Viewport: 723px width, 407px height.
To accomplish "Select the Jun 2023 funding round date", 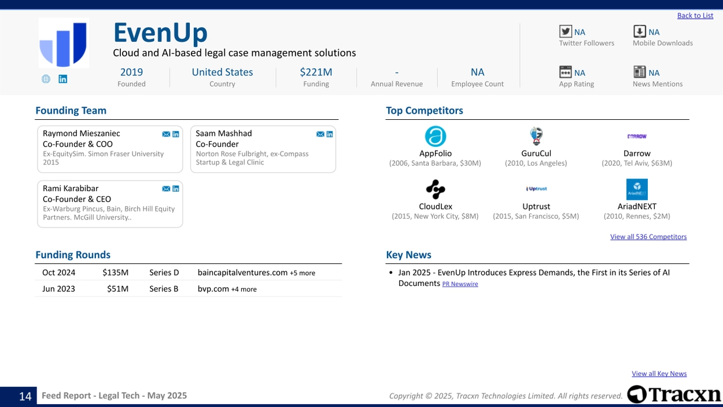I will click(x=58, y=289).
